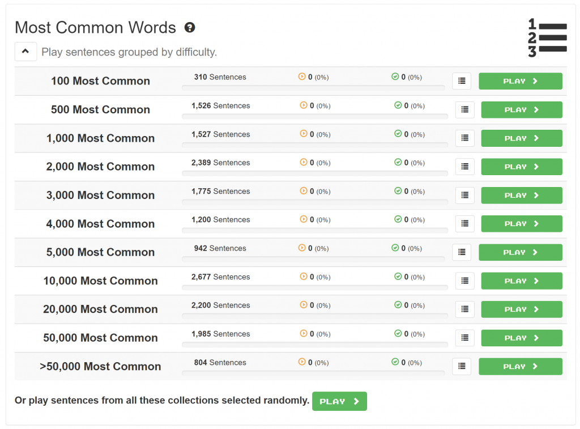Play the 100 Most Common collection
Image resolution: width=580 pixels, height=429 pixels.
520,81
